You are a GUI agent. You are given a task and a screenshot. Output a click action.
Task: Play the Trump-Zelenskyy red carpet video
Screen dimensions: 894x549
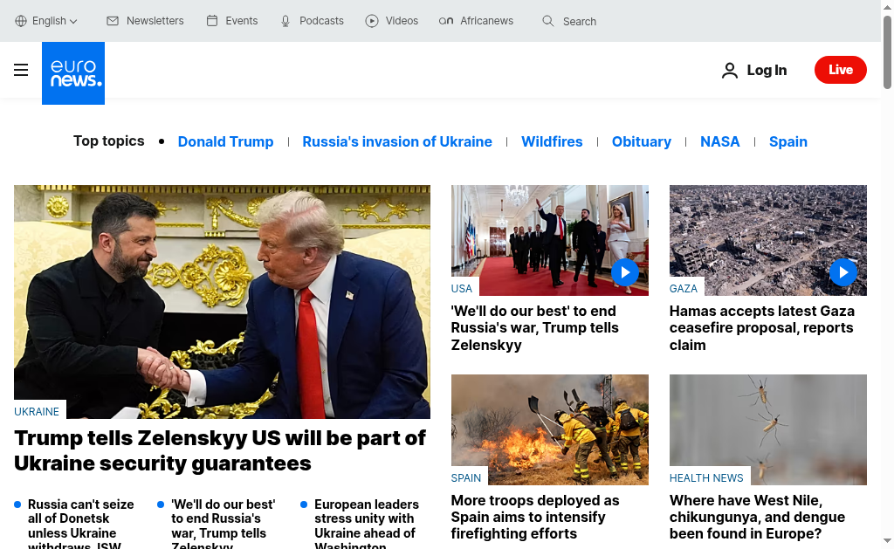point(625,272)
